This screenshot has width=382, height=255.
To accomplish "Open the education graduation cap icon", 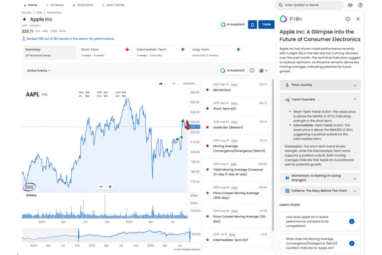I will pyautogui.click(x=350, y=5).
